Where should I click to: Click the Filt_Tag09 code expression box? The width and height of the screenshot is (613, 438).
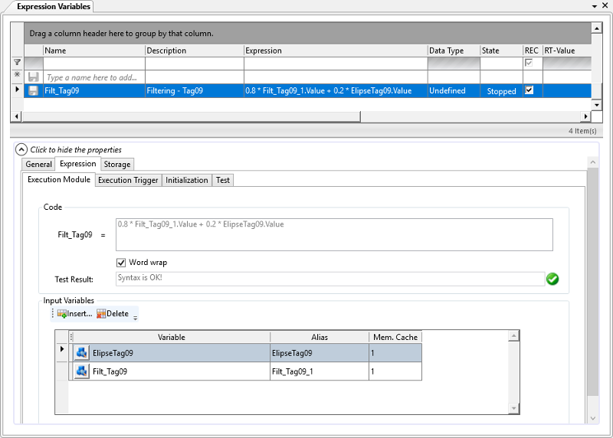point(334,234)
